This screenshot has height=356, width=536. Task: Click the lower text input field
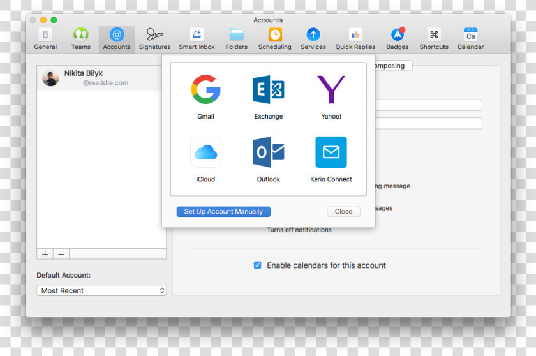429,123
